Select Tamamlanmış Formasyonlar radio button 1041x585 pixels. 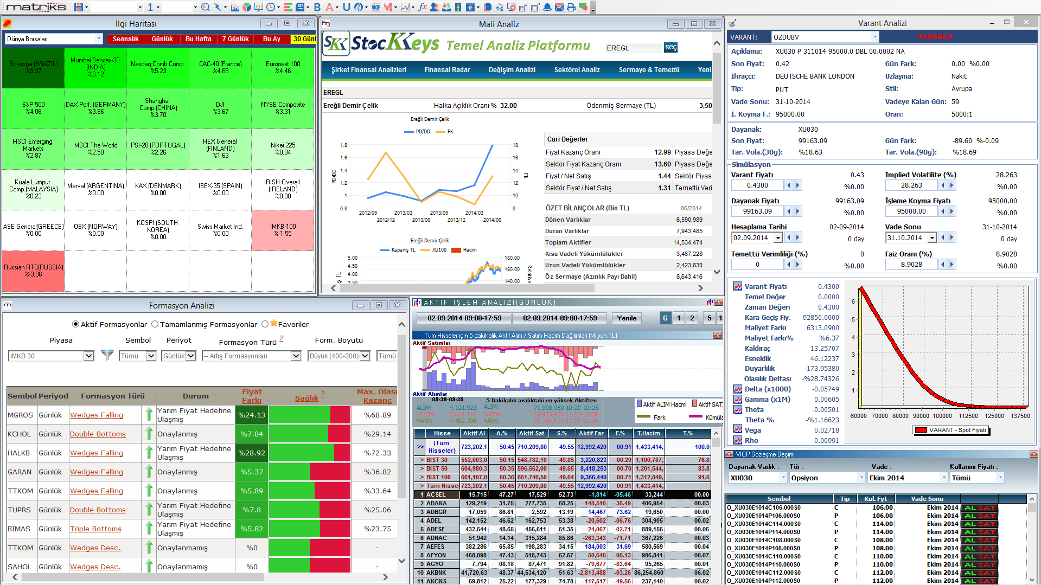point(155,324)
